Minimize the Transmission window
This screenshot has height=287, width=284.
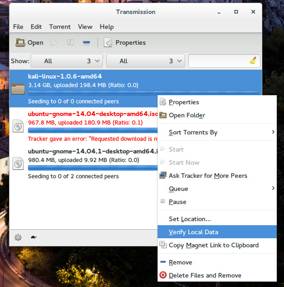219,13
